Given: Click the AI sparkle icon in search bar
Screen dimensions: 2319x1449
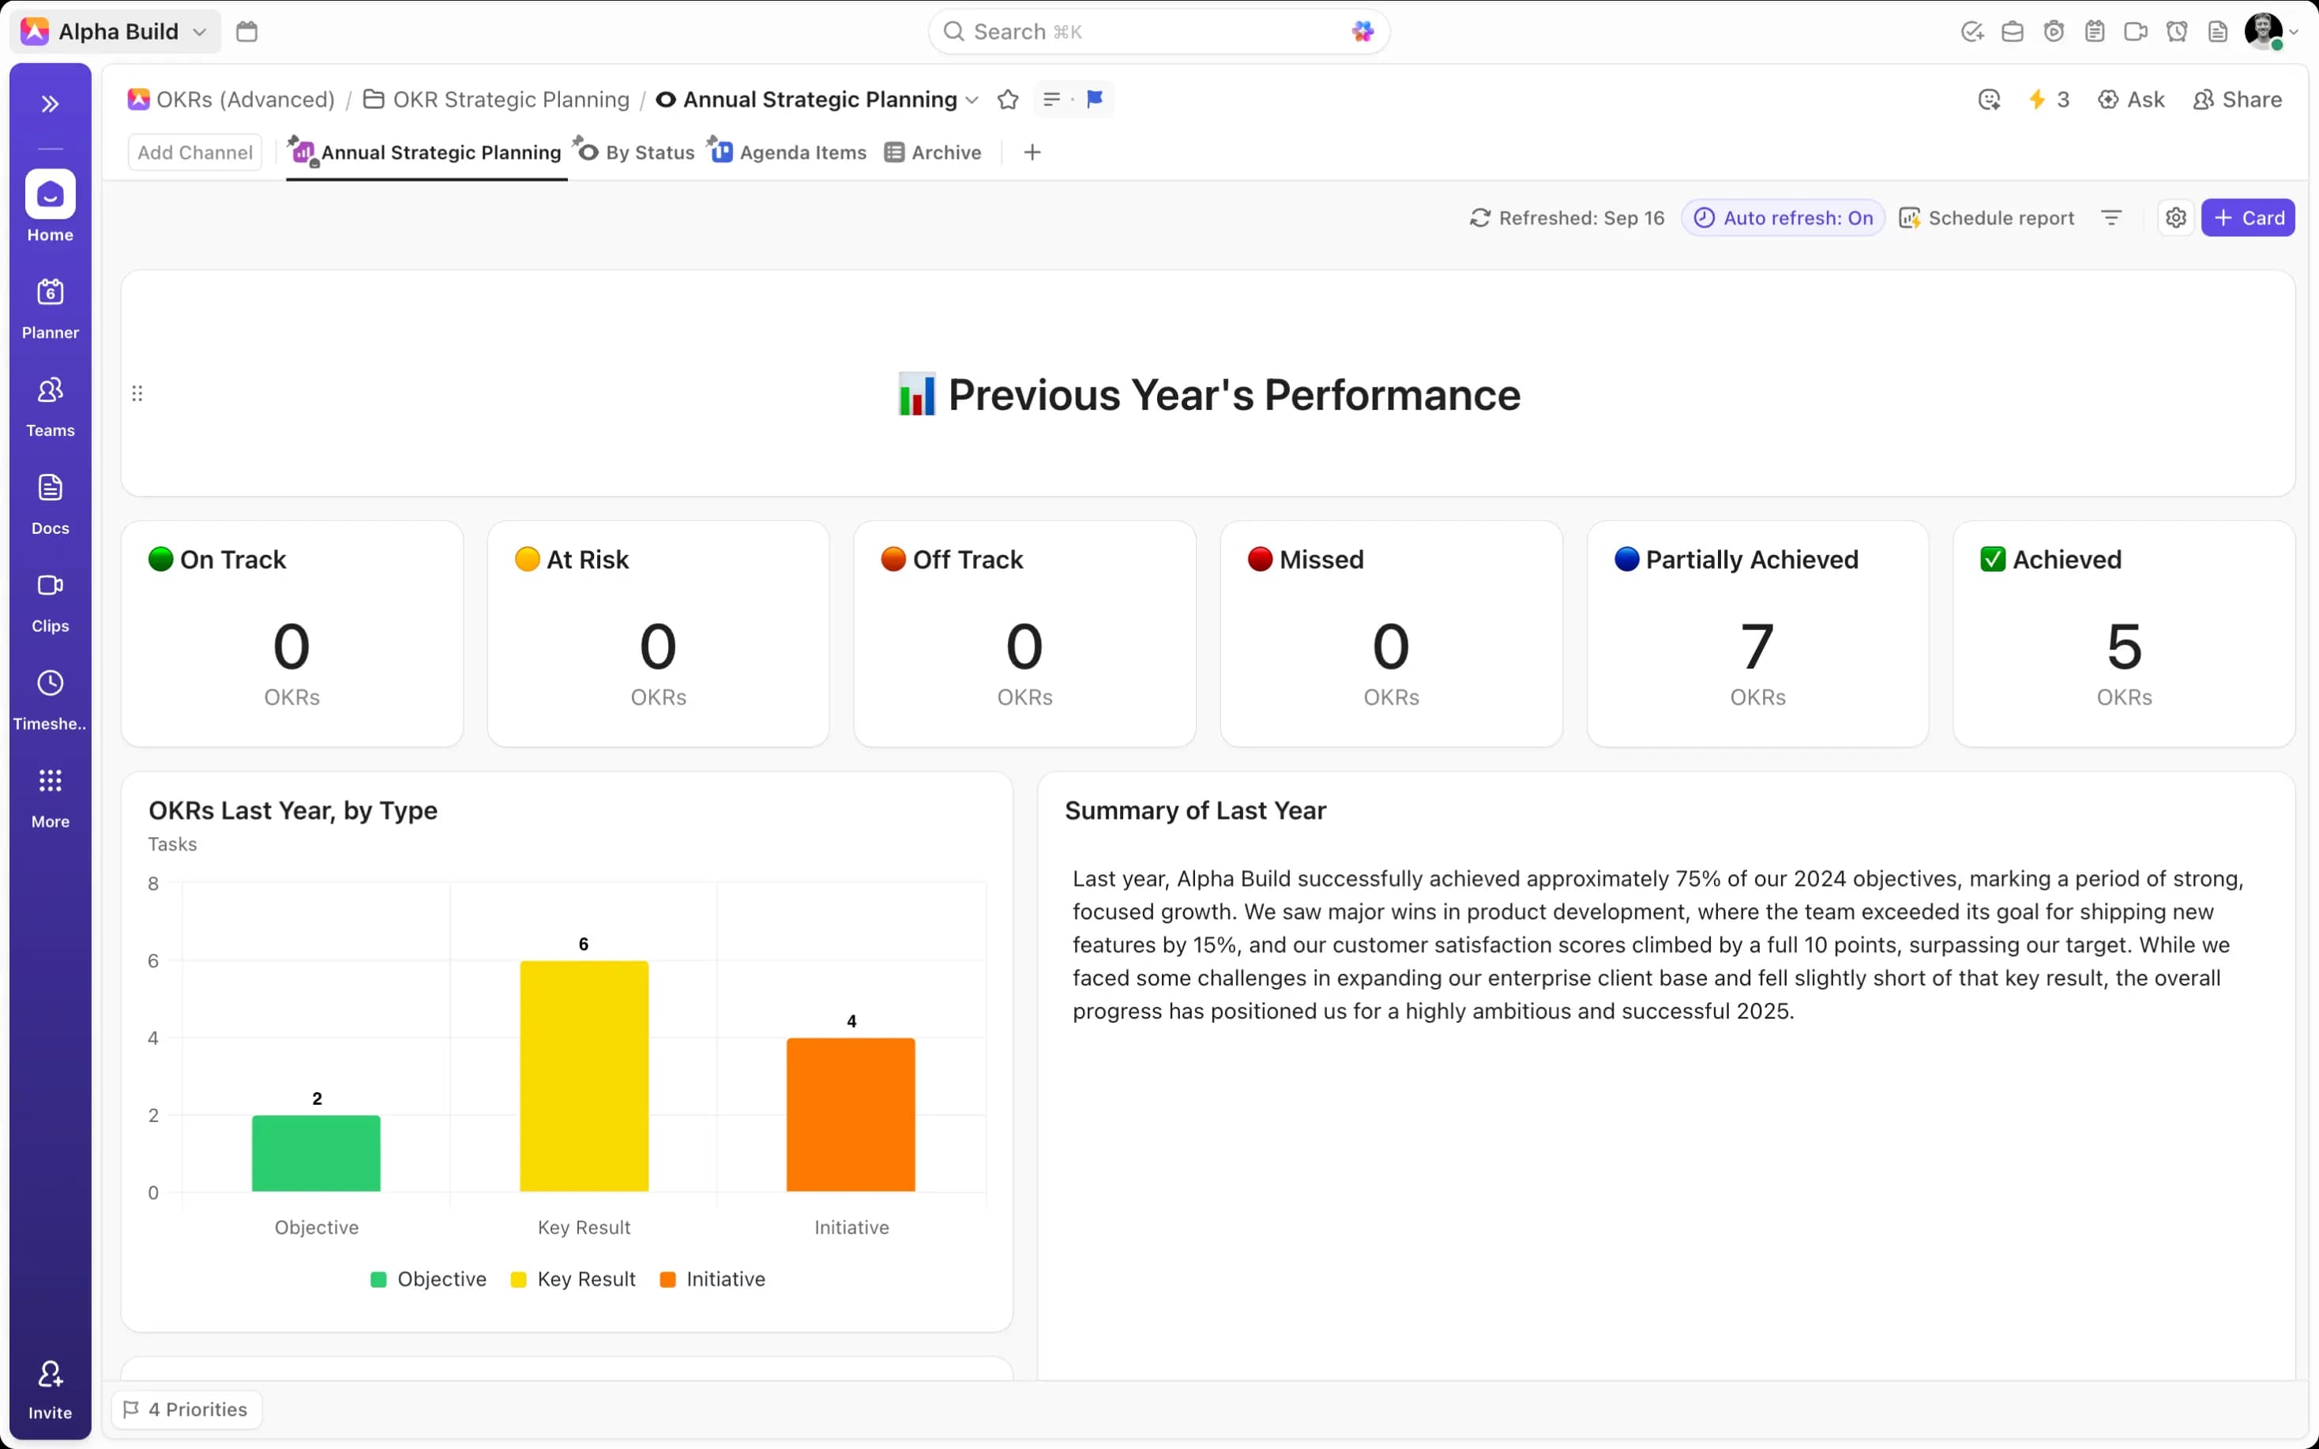Looking at the screenshot, I should coord(1362,32).
